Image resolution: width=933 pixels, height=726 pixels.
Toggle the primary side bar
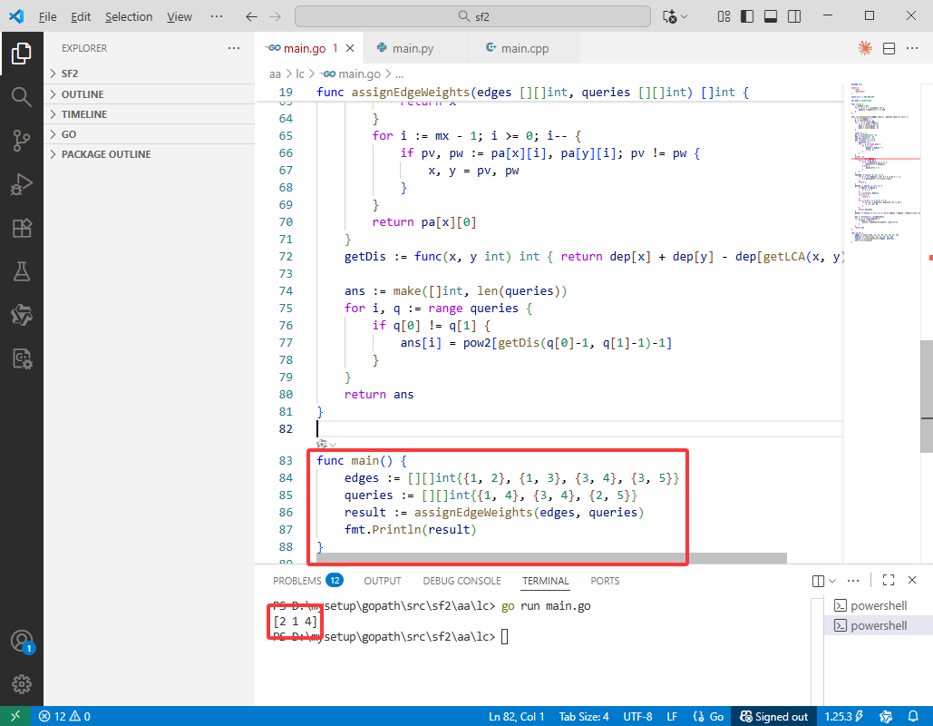coord(747,16)
